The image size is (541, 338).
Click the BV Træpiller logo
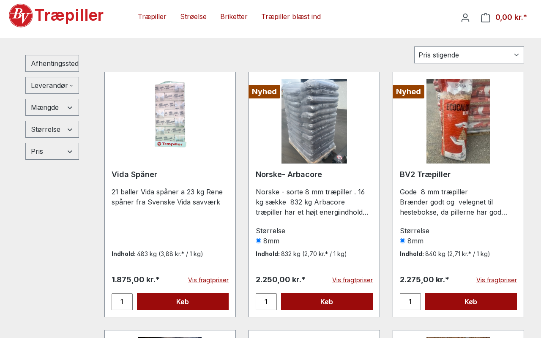point(56,16)
